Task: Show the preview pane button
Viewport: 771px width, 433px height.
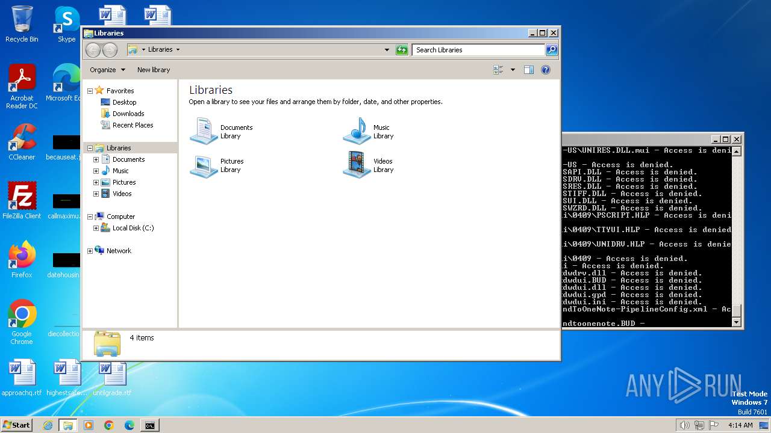Action: [528, 70]
